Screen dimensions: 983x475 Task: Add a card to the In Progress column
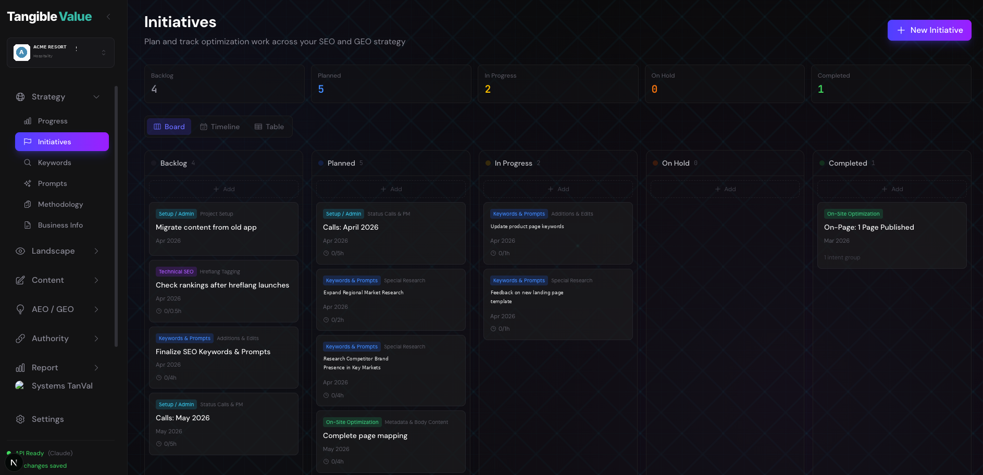point(558,189)
